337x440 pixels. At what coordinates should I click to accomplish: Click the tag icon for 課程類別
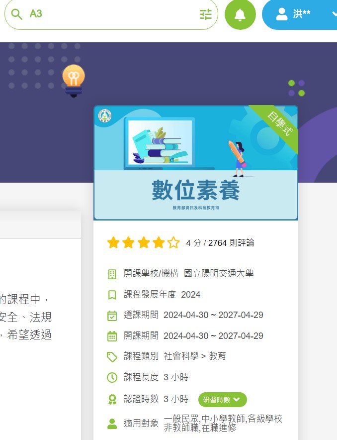[112, 357]
